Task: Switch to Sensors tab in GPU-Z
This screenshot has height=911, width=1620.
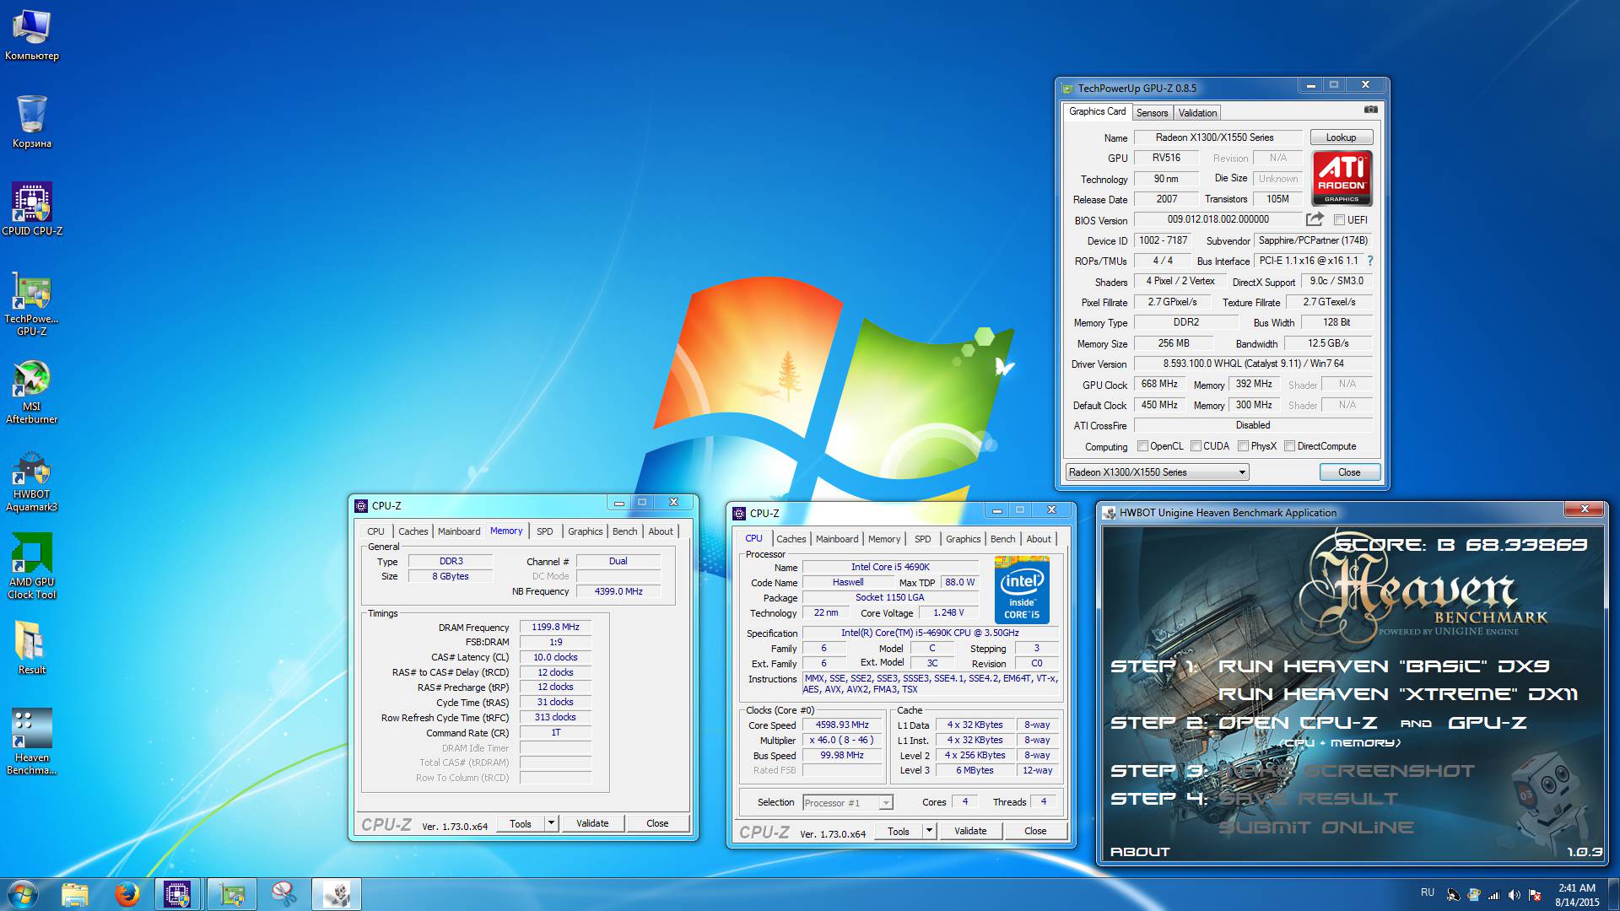Action: coord(1152,113)
